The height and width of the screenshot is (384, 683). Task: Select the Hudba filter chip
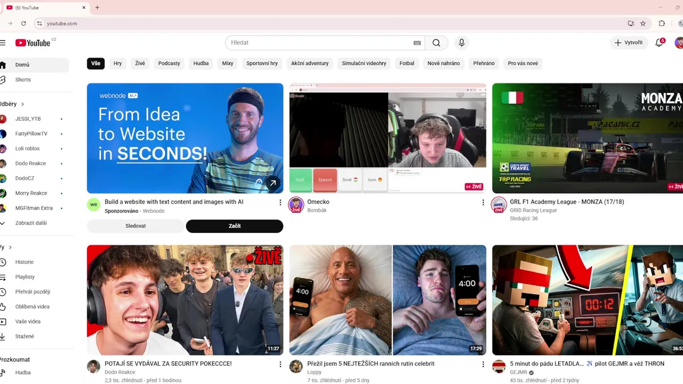click(201, 63)
